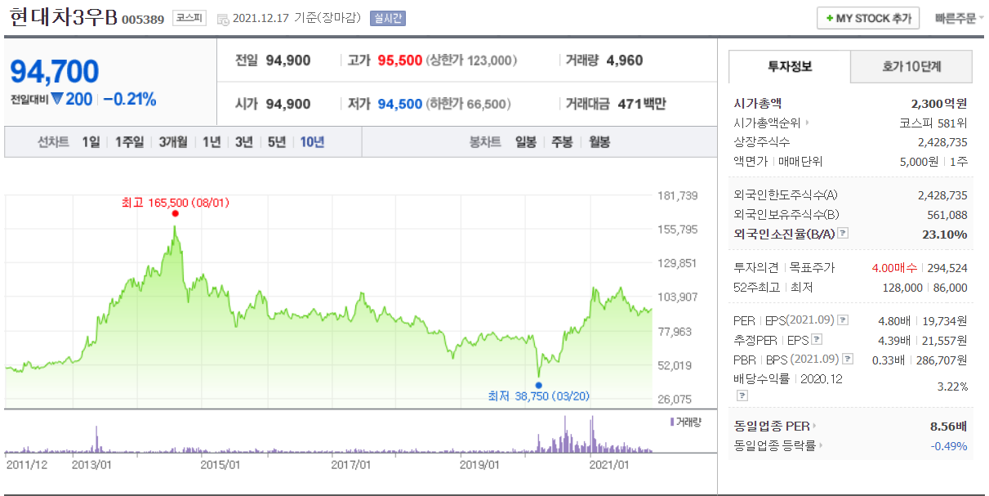
Task: Expand the 동일업종 등락률 arrow
Action: pyautogui.click(x=820, y=446)
